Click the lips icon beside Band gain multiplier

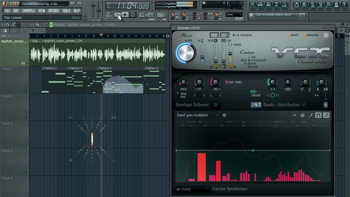(224, 115)
